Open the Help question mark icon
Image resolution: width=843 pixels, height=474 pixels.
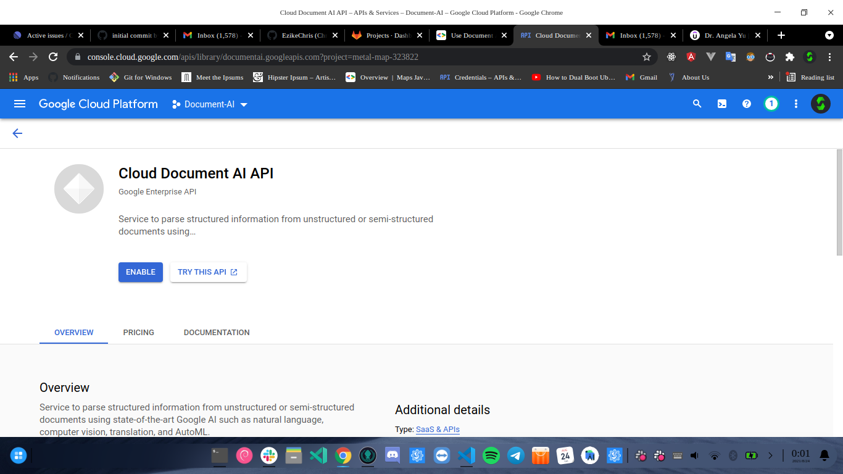click(x=747, y=104)
